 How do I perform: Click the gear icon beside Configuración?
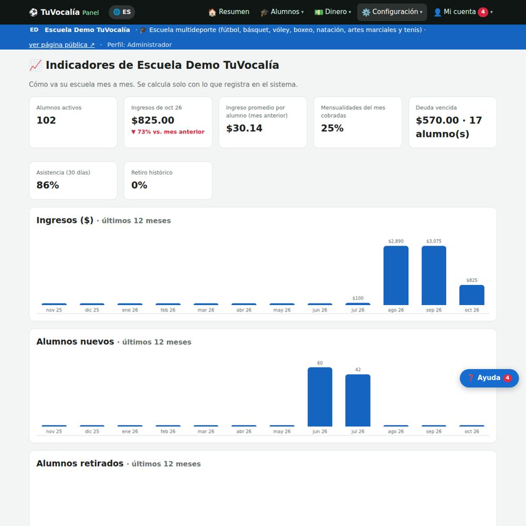[x=366, y=13]
